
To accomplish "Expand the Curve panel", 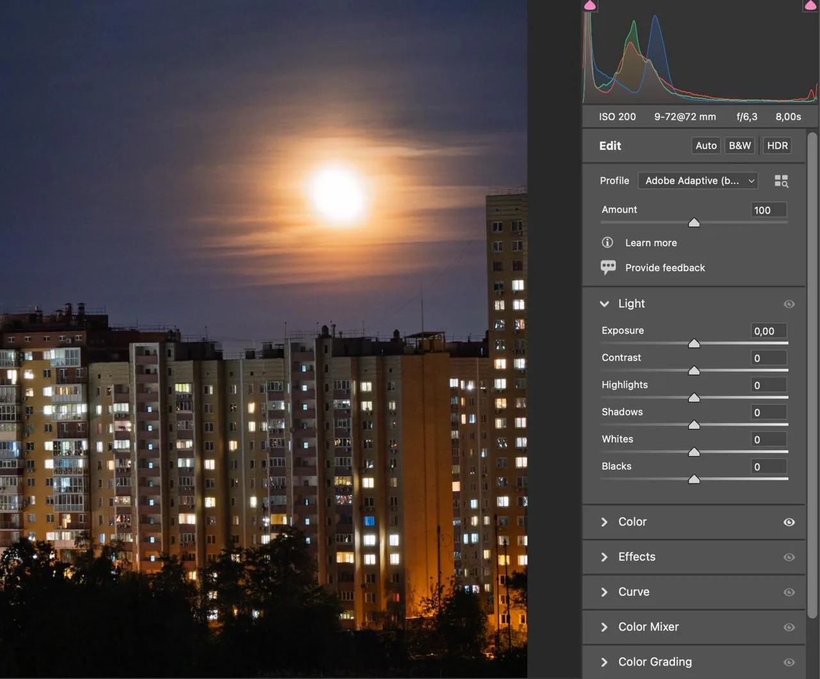I will (604, 593).
